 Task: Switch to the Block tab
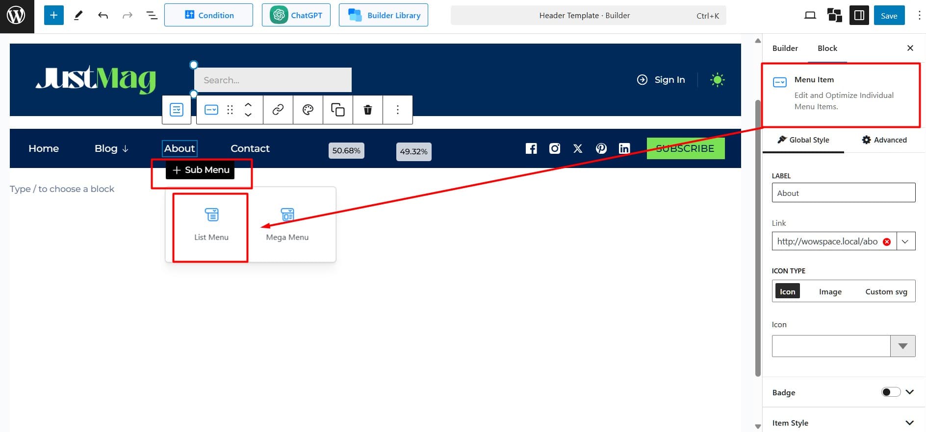tap(827, 48)
